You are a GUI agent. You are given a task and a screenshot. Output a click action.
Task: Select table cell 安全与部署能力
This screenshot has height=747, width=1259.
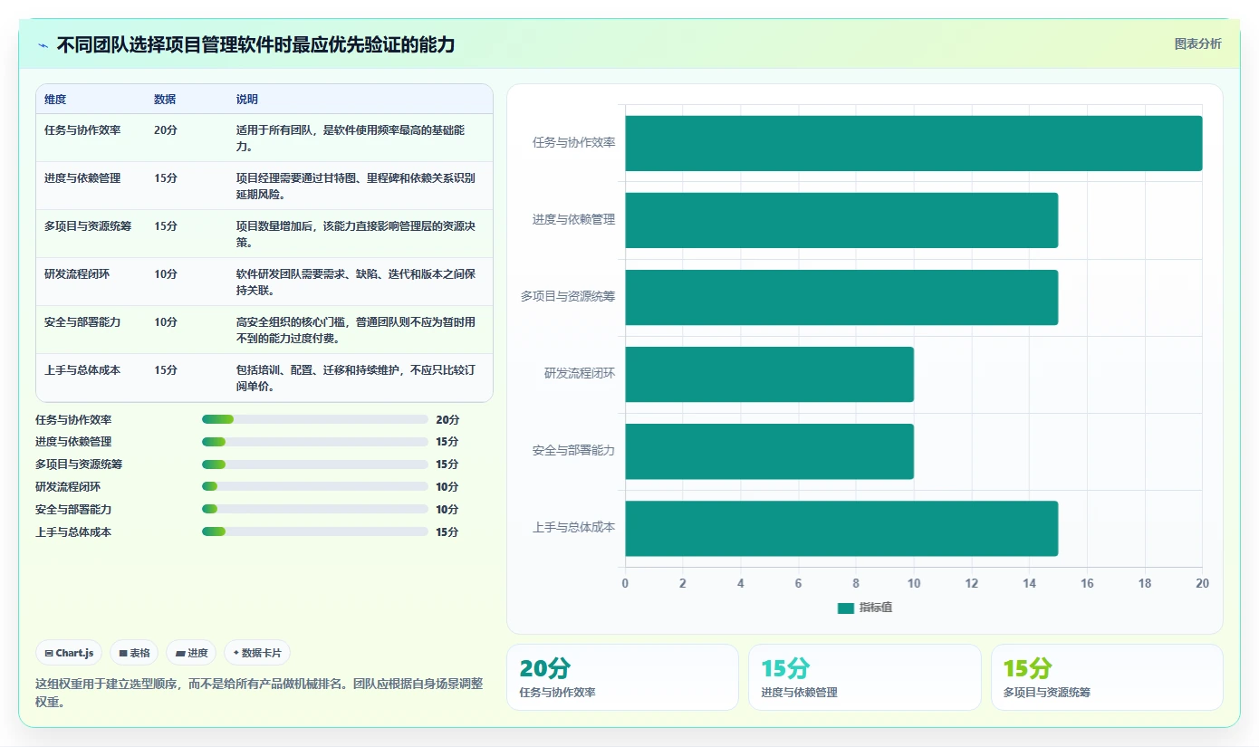pyautogui.click(x=82, y=322)
